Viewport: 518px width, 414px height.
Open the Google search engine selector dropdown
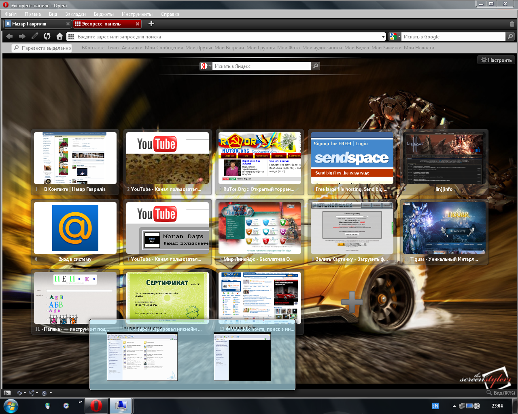coord(394,36)
